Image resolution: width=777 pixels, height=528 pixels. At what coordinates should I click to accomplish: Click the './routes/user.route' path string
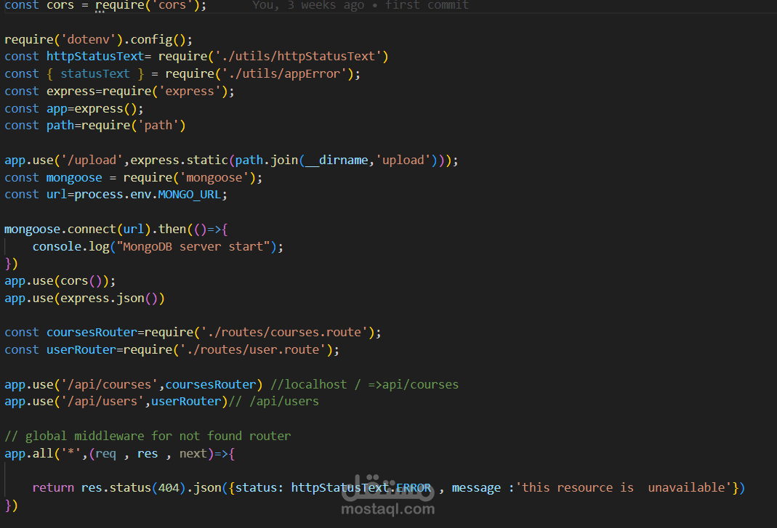click(x=253, y=349)
